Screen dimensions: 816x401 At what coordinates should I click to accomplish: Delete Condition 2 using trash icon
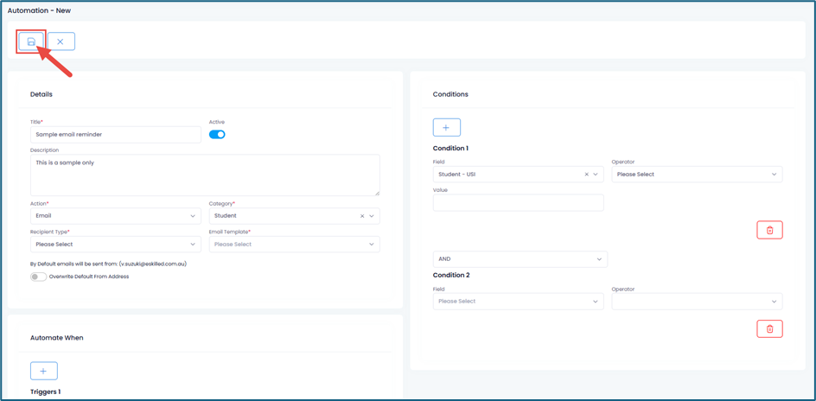pyautogui.click(x=768, y=329)
